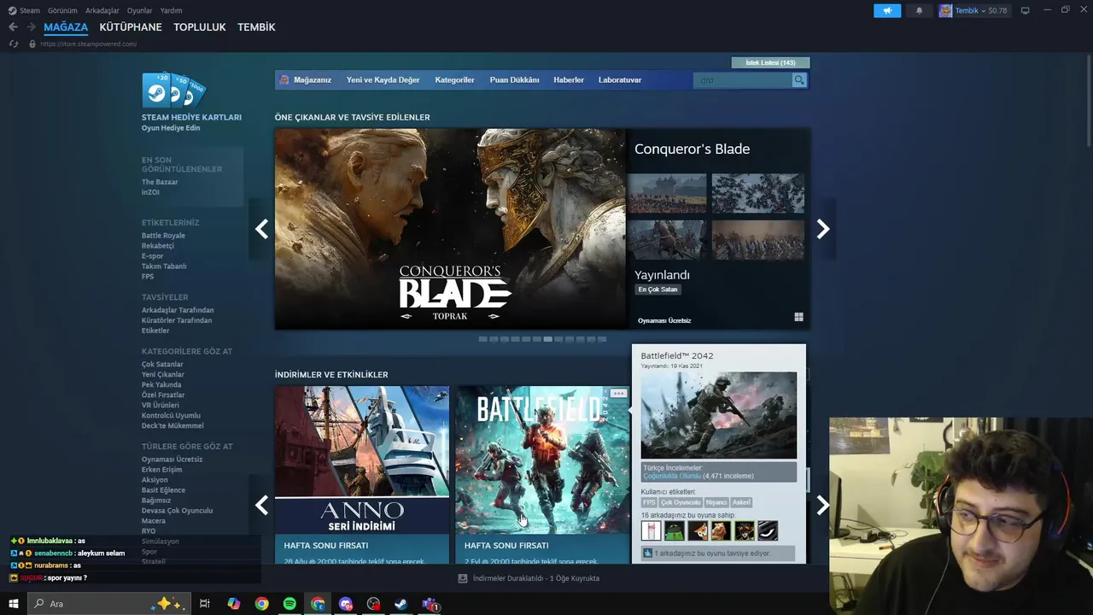Reload the store page
Viewport: 1093px width, 615px height.
coord(13,44)
